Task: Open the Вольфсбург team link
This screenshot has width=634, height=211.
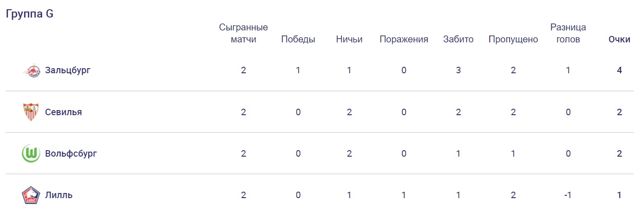Action: pyautogui.click(x=71, y=153)
